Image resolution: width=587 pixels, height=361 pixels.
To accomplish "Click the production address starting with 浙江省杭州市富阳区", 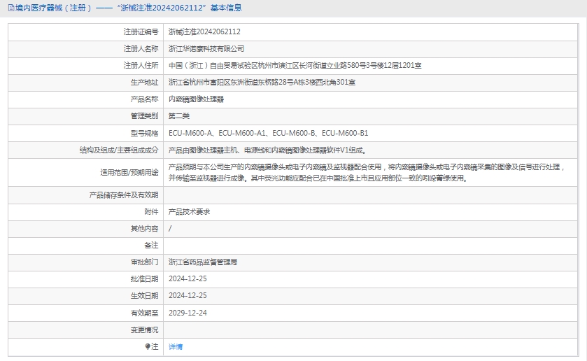I will click(262, 83).
